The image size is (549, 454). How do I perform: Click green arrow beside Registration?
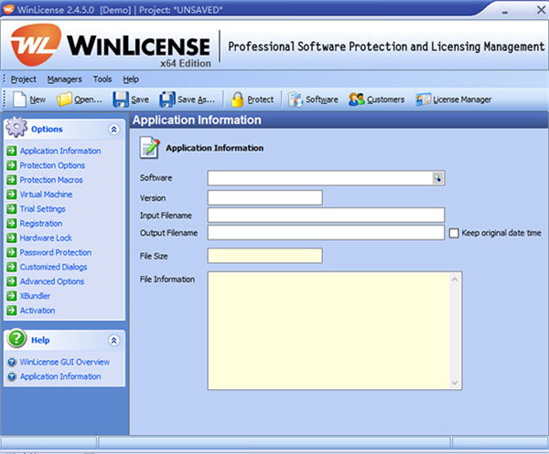[x=12, y=223]
